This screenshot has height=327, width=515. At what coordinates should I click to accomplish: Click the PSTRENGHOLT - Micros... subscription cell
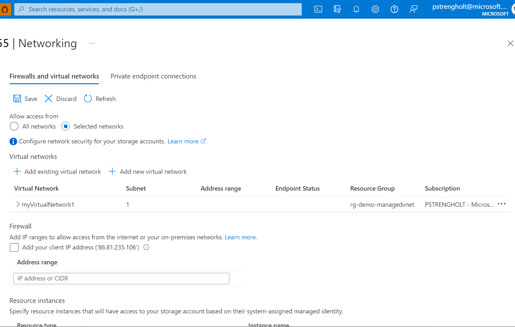pos(459,204)
